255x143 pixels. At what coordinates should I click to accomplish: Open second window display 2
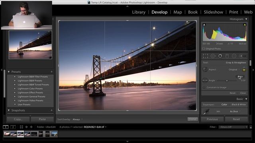coord(13,127)
